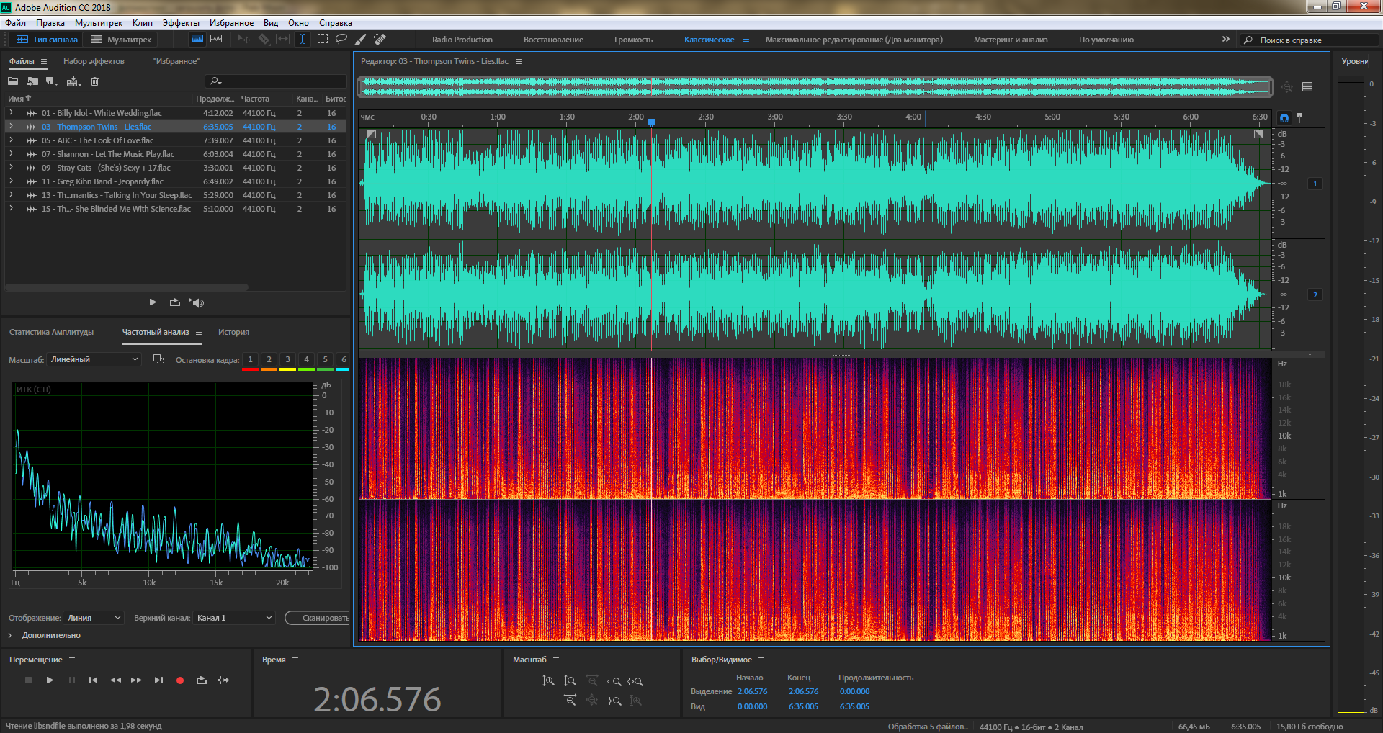Click the Files panel play preview button
The height and width of the screenshot is (733, 1383).
[x=153, y=302]
